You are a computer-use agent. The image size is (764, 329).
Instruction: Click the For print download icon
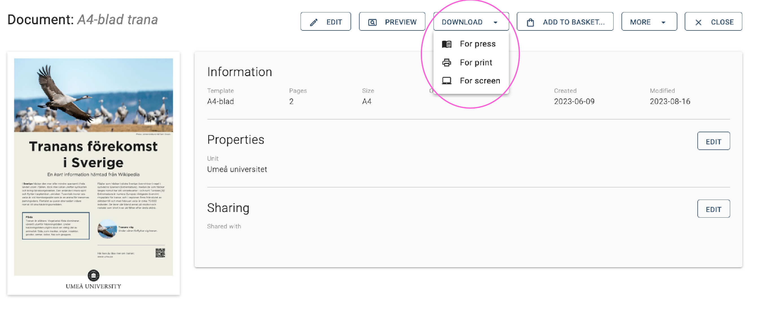pos(446,62)
